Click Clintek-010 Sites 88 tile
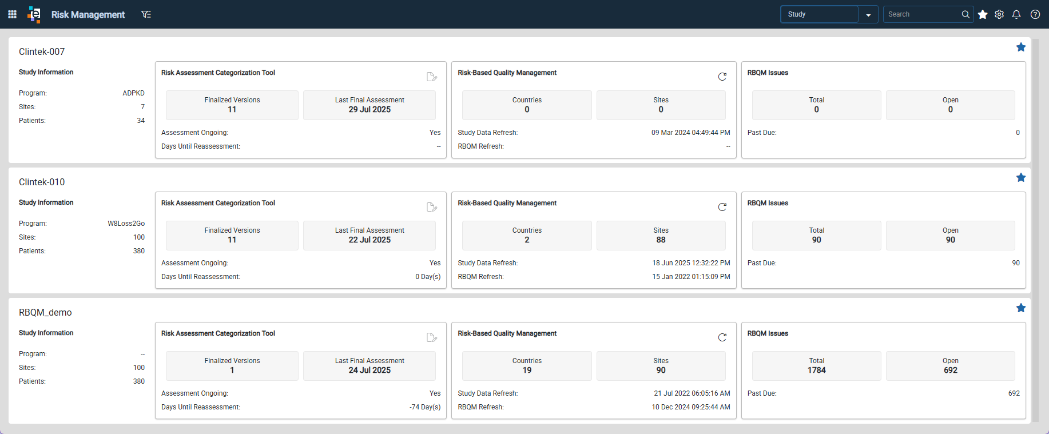This screenshot has width=1049, height=434. tap(661, 235)
